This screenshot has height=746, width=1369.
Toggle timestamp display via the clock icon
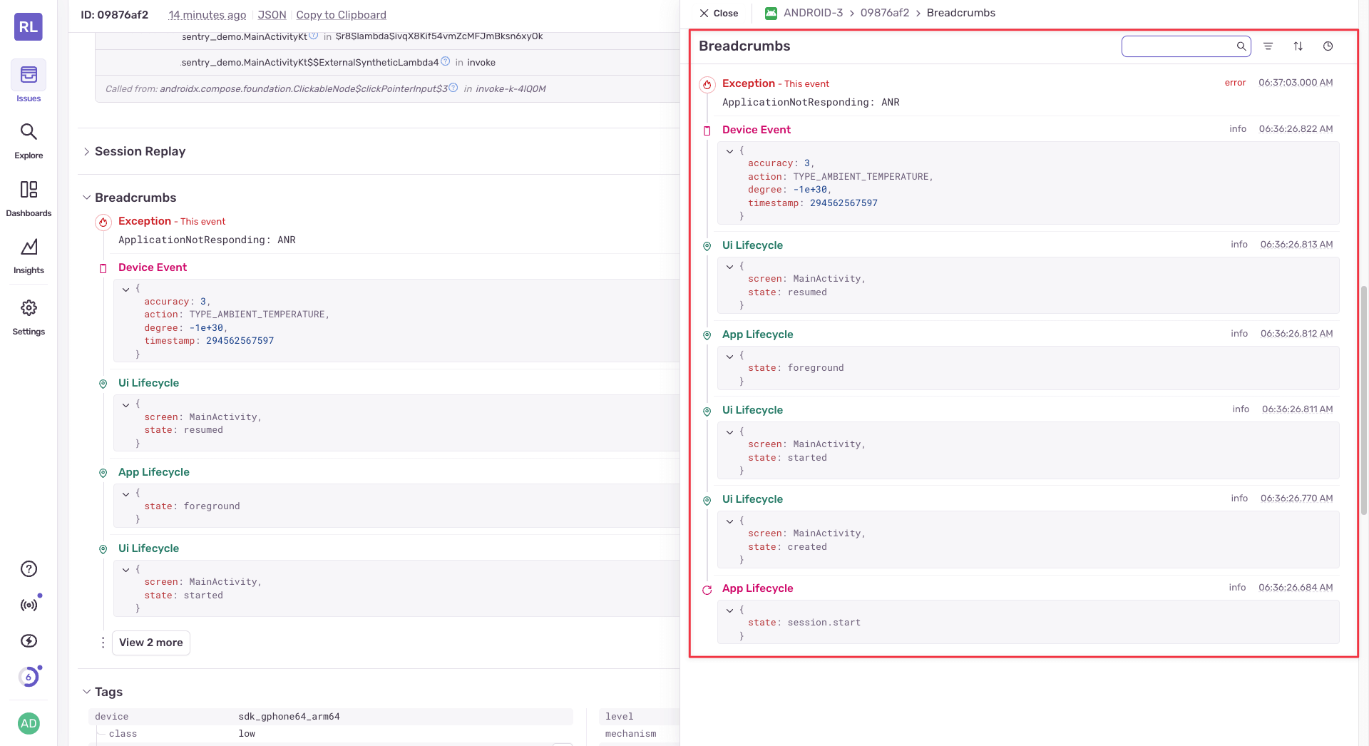[x=1328, y=46]
